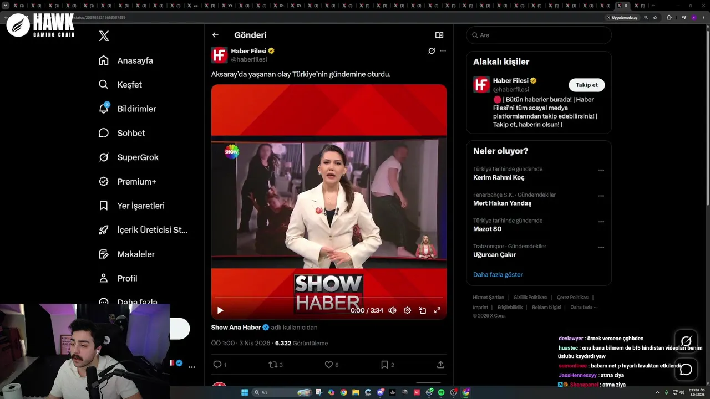The height and width of the screenshot is (399, 710).
Task: Open Chrome three-dot menu
Action: [703, 17]
